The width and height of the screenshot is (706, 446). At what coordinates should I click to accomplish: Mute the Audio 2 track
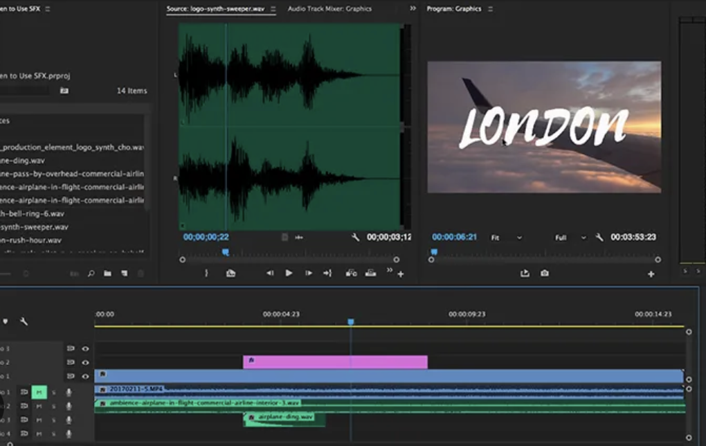[39, 407]
